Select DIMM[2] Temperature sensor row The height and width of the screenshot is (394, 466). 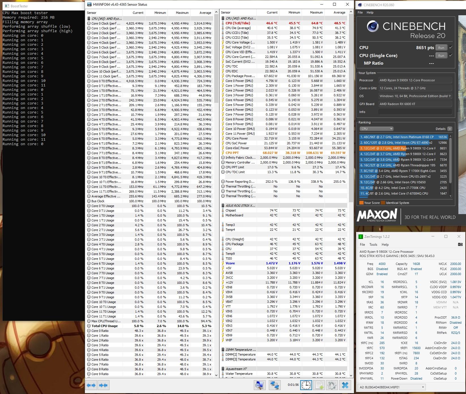(x=284, y=354)
